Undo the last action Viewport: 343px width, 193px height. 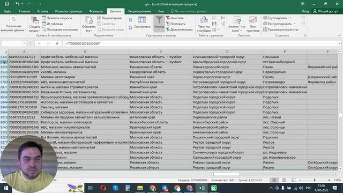18,4
